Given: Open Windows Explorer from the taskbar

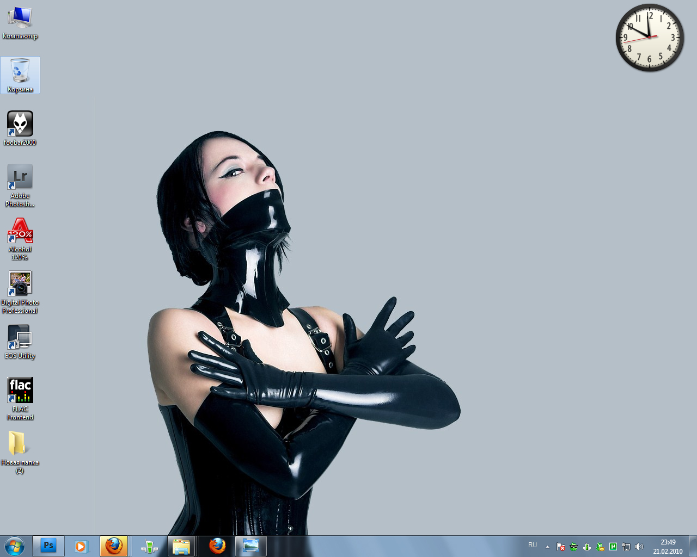Looking at the screenshot, I should coord(181,546).
